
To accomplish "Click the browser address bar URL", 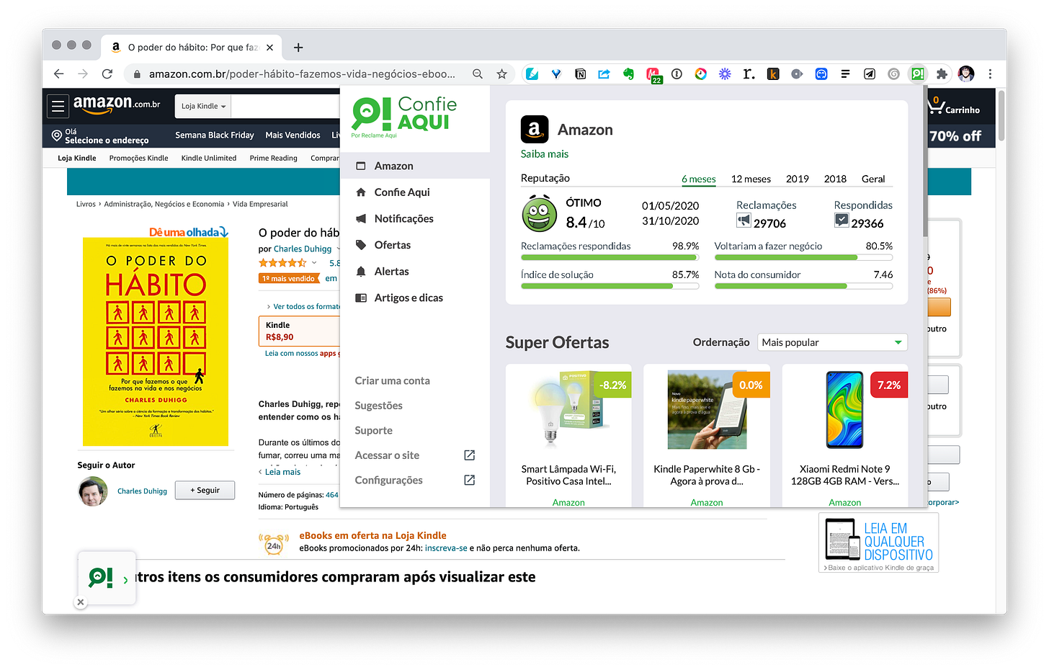I will [302, 73].
